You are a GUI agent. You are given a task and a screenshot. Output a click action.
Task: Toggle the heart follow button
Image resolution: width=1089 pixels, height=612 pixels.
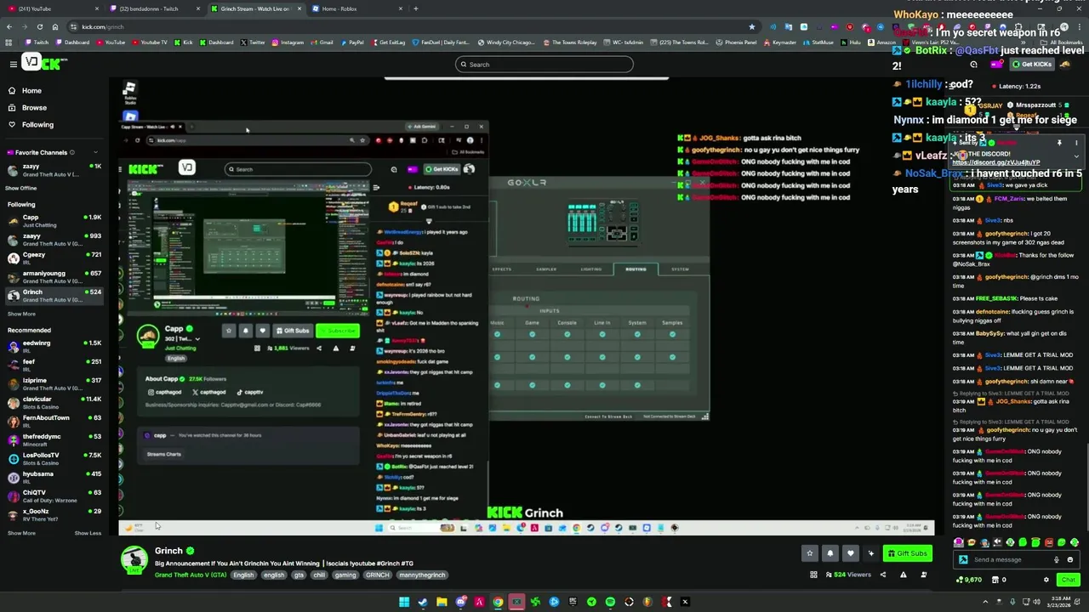point(850,553)
